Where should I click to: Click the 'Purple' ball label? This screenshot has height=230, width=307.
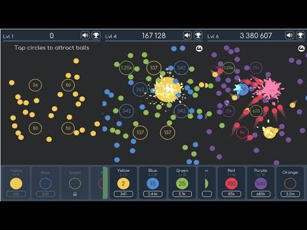pos(260,171)
